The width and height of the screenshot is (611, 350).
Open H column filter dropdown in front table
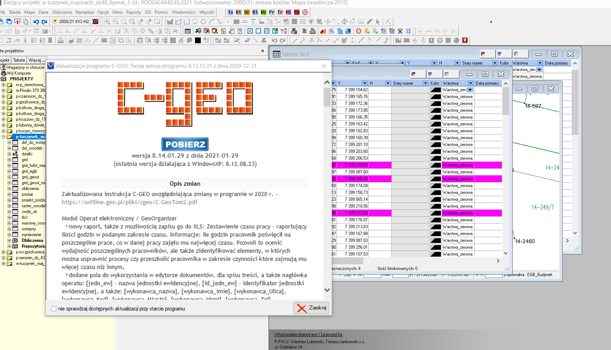click(388, 83)
